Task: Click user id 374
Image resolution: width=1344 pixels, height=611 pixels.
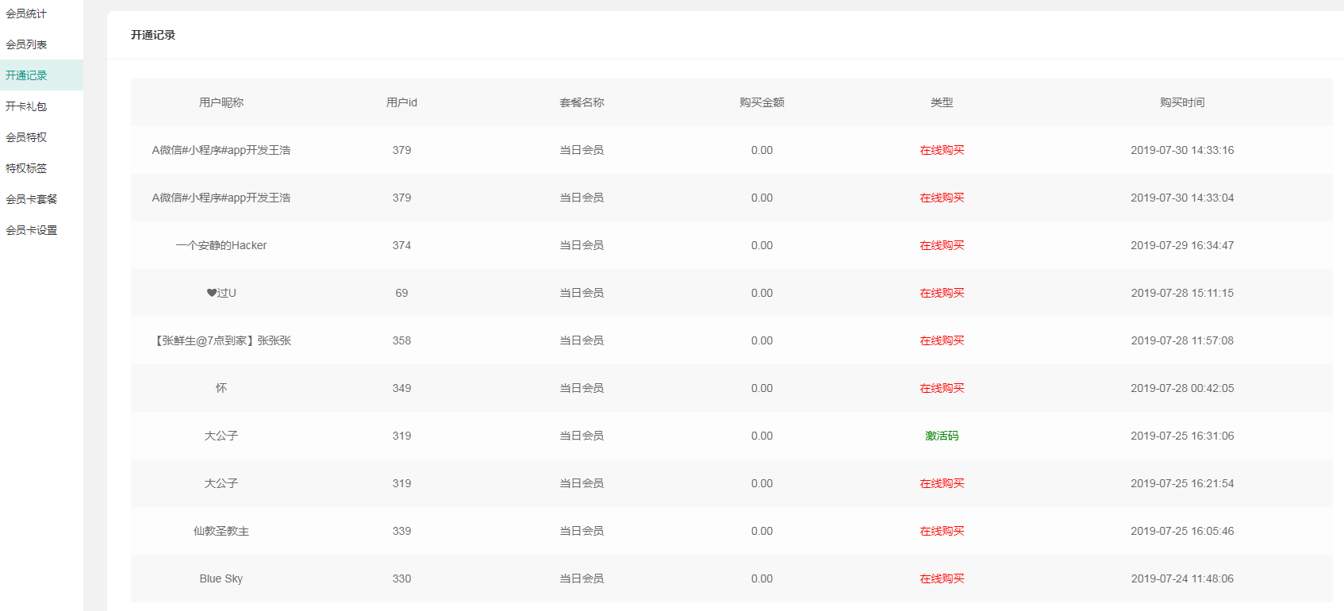Action: pyautogui.click(x=401, y=245)
